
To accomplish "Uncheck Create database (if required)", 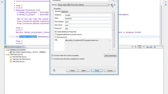I will click(55, 32).
